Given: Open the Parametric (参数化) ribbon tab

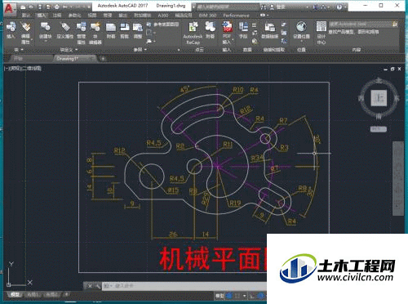Looking at the screenshot, I should 74,16.
